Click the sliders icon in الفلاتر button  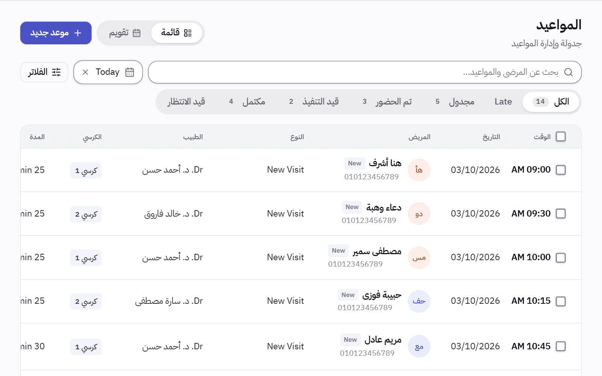tap(56, 72)
